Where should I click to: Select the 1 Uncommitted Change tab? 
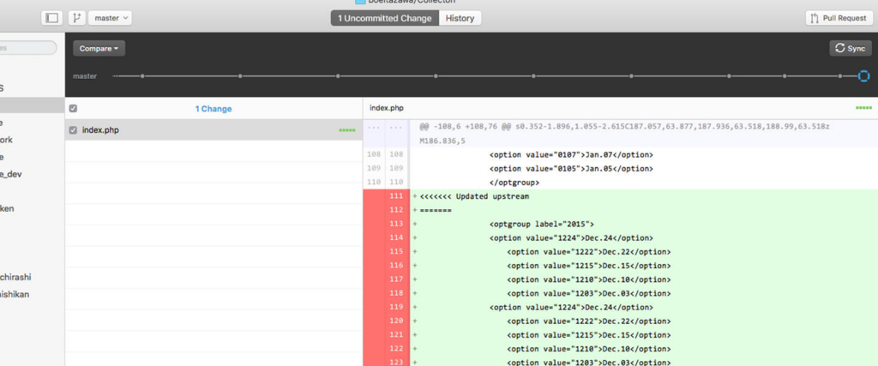point(385,18)
